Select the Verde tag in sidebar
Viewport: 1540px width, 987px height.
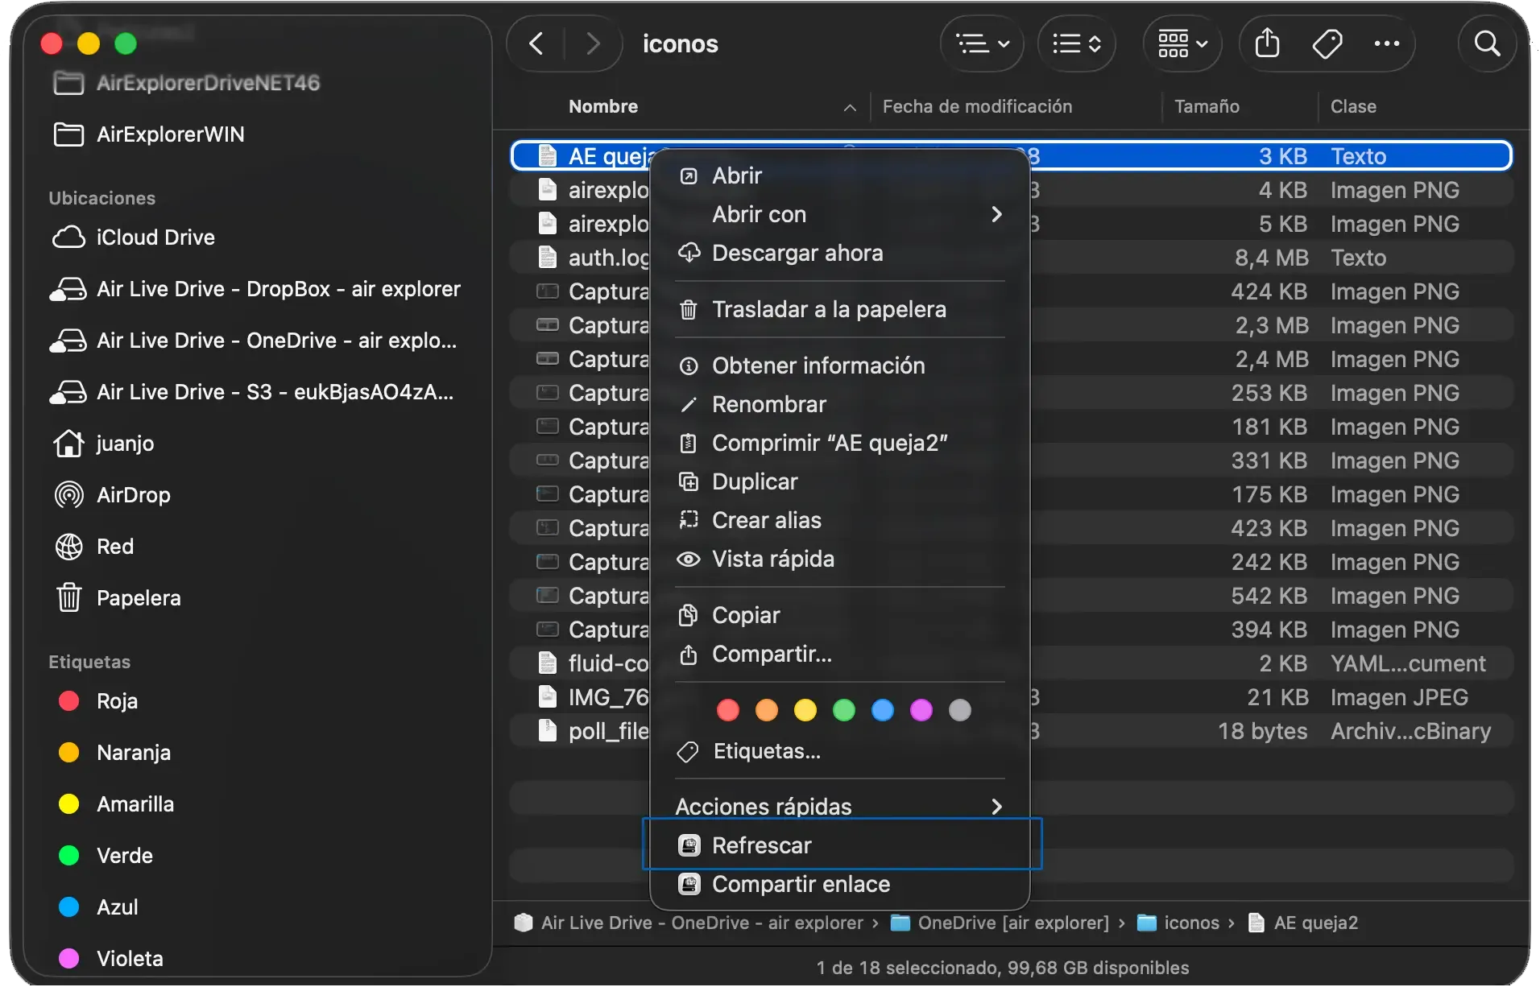258,855
